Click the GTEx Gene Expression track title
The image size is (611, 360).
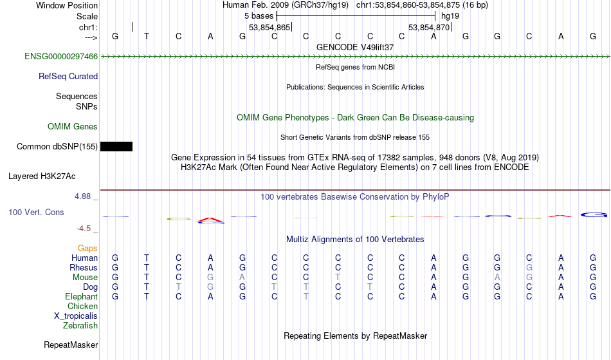pyautogui.click(x=355, y=158)
